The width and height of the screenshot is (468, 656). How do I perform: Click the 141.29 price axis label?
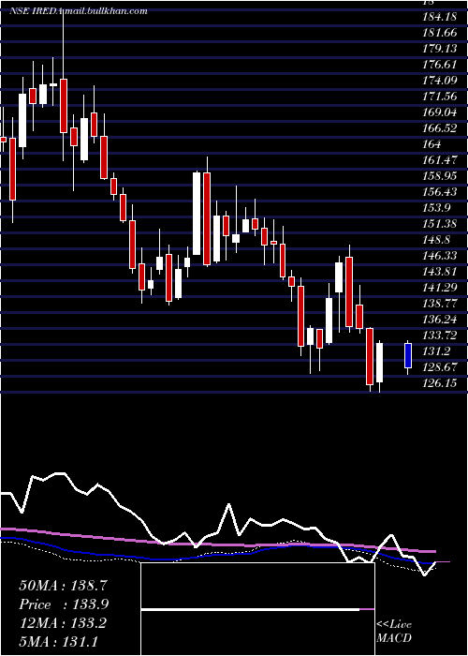click(x=440, y=287)
